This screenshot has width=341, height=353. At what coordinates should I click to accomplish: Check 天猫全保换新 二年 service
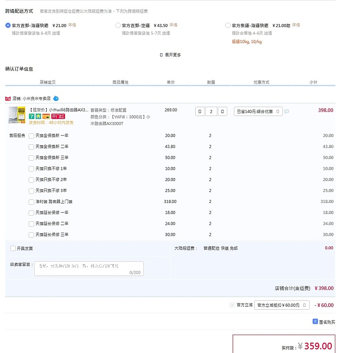(31, 147)
